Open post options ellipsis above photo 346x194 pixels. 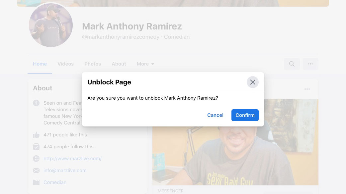click(307, 89)
